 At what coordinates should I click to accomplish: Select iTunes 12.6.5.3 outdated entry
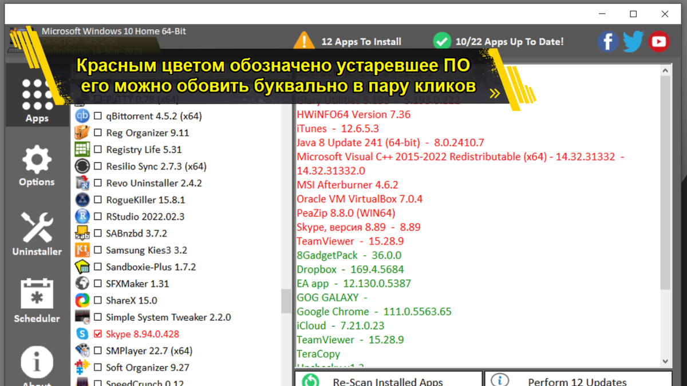[337, 129]
